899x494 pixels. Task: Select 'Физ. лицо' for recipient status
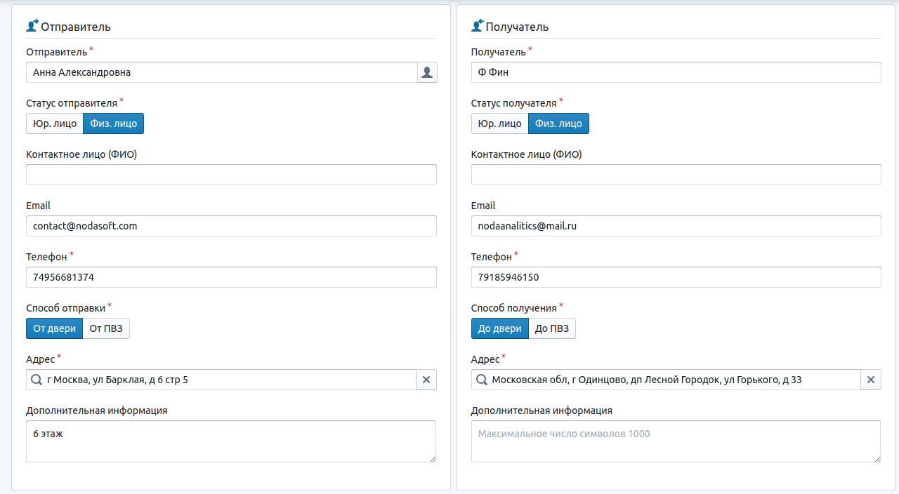pyautogui.click(x=558, y=123)
